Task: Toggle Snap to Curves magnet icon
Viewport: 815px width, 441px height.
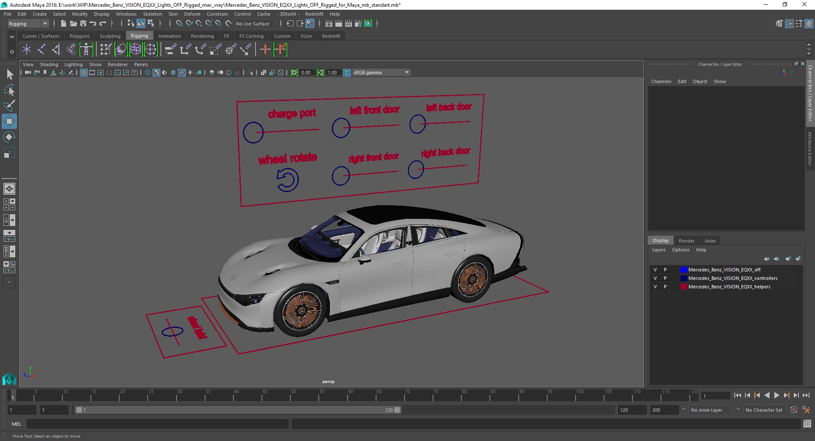Action: point(189,24)
